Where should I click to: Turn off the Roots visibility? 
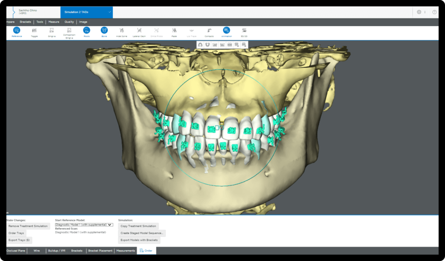click(86, 30)
